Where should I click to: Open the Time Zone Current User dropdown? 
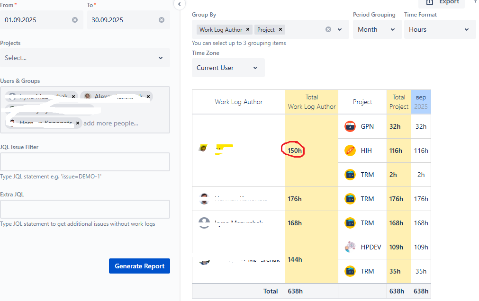click(x=228, y=68)
